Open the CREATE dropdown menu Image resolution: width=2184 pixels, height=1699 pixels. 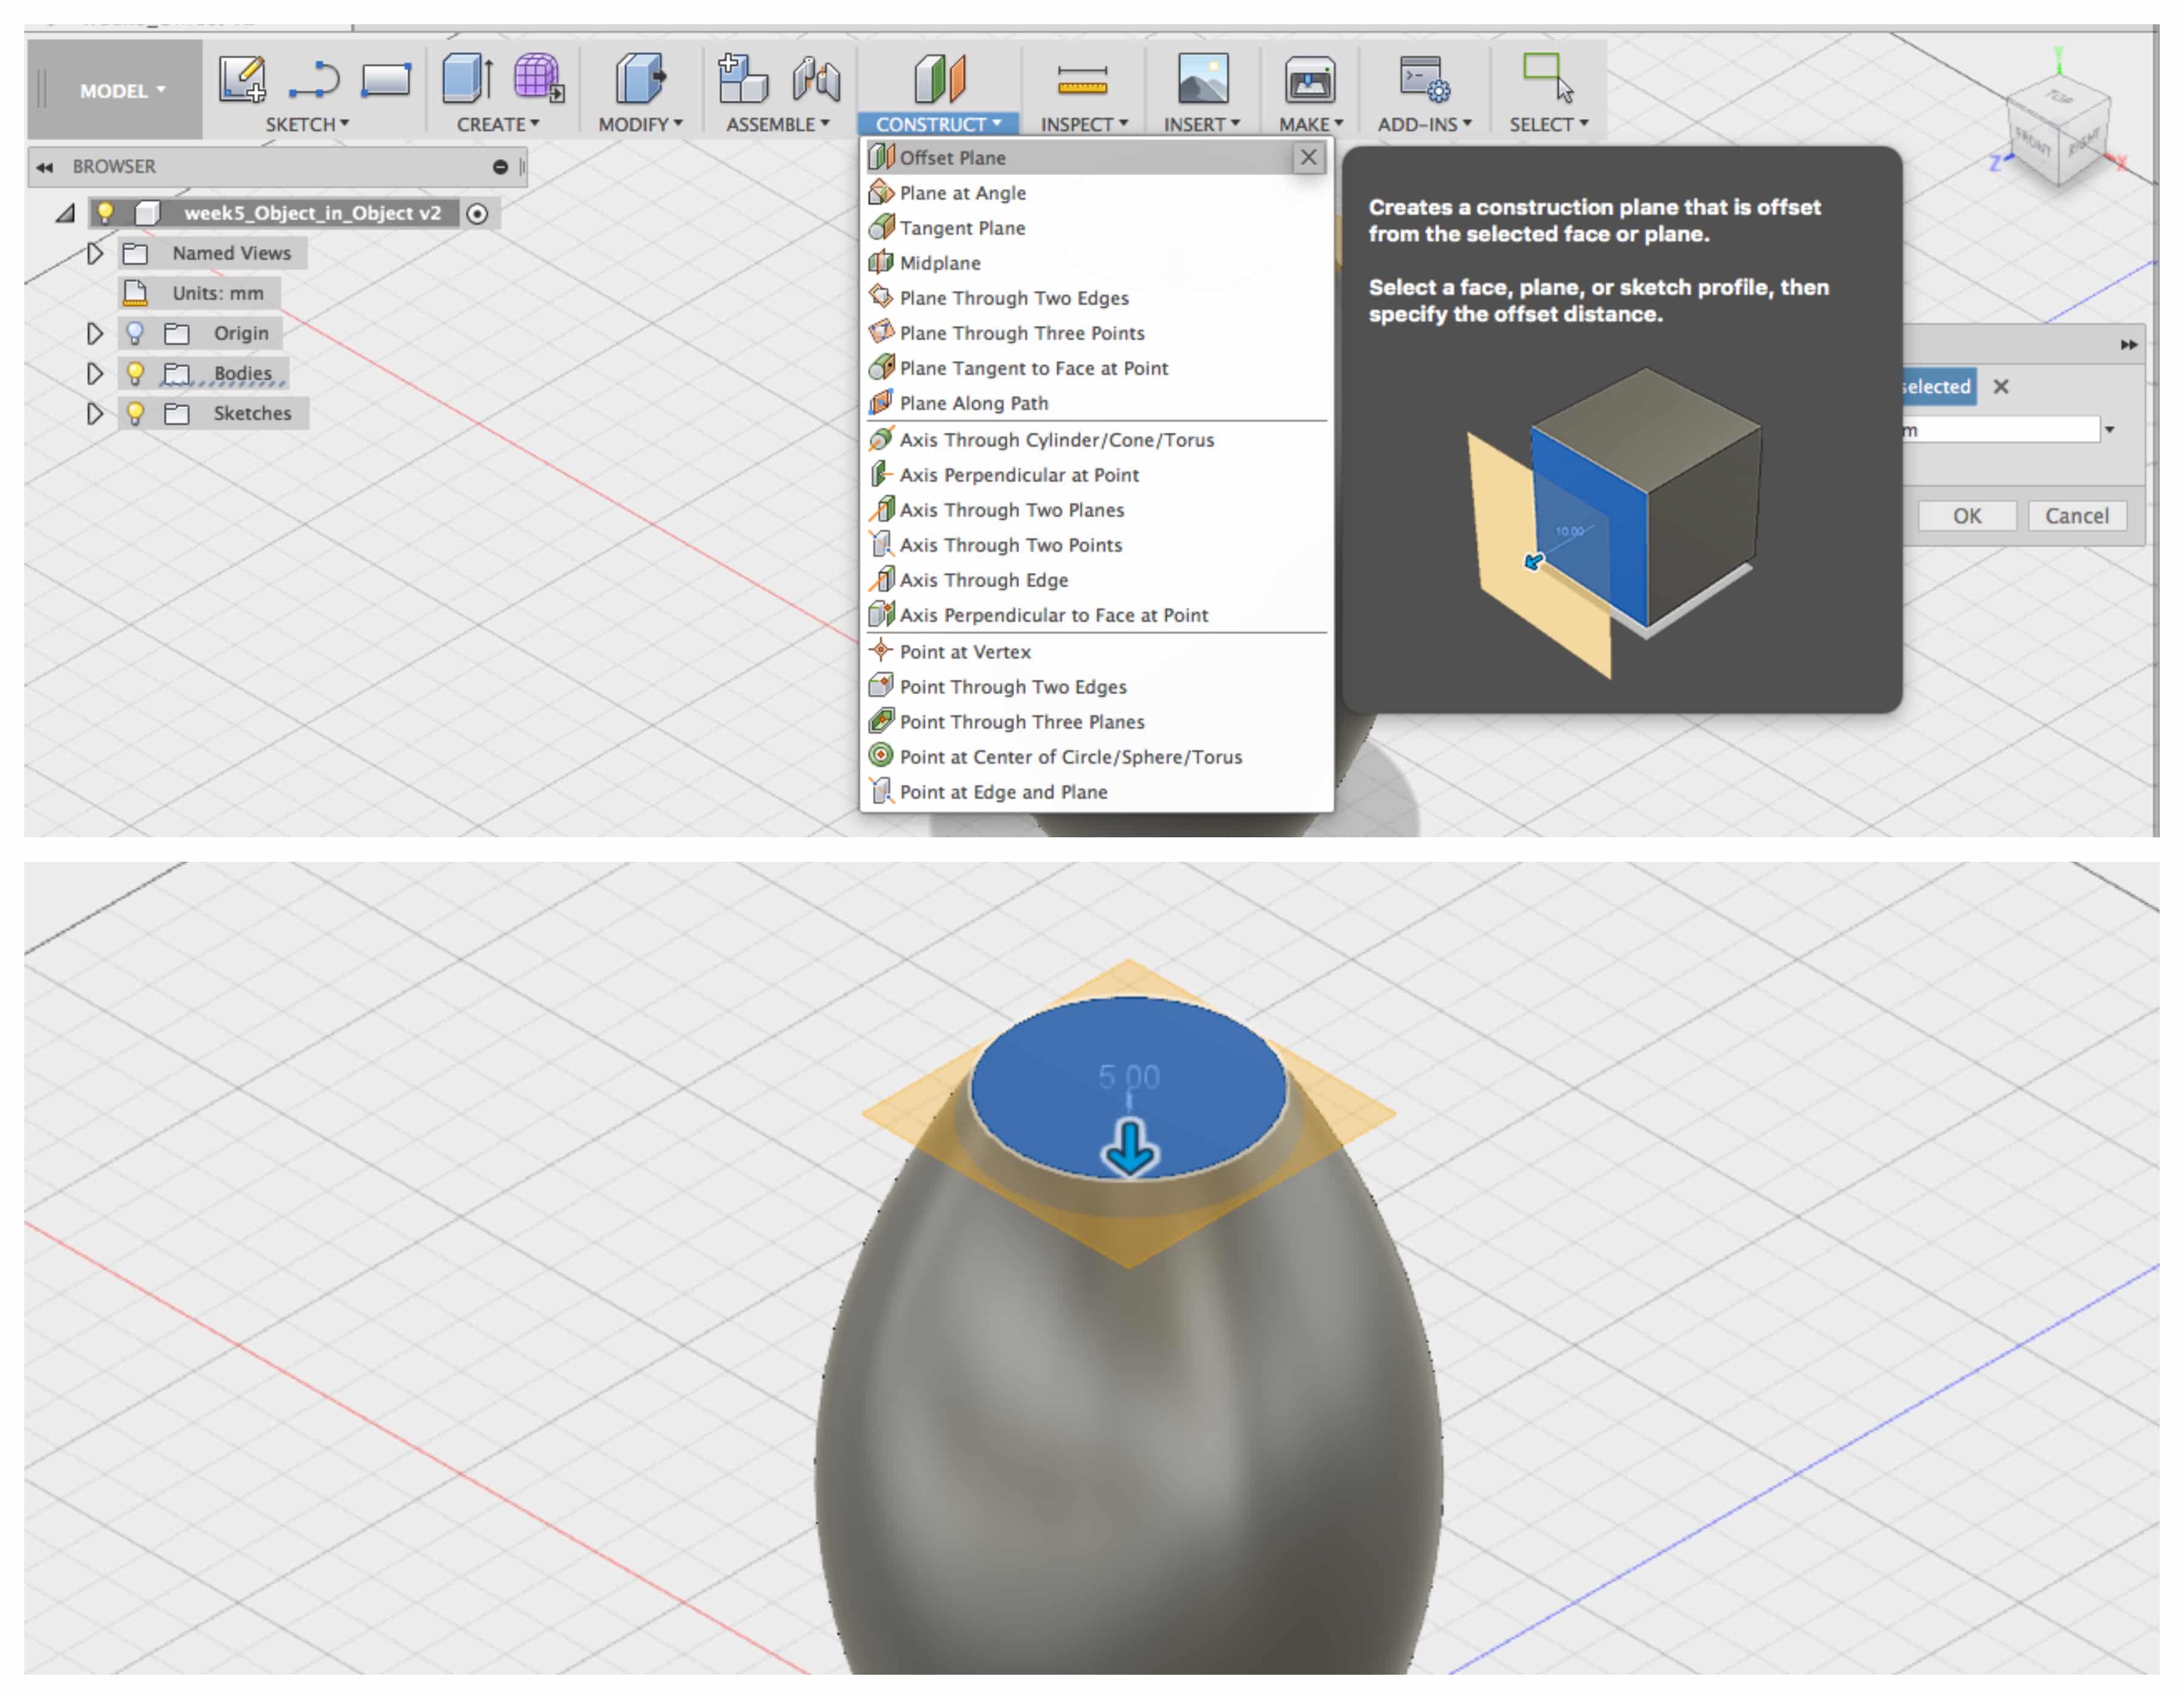[498, 124]
